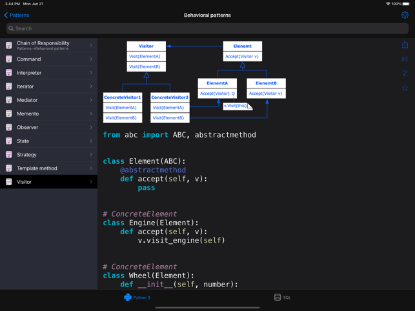Viewport: 415px width, 311px height.
Task: Click the Chain of Responsibility document icon
Action: (9, 45)
